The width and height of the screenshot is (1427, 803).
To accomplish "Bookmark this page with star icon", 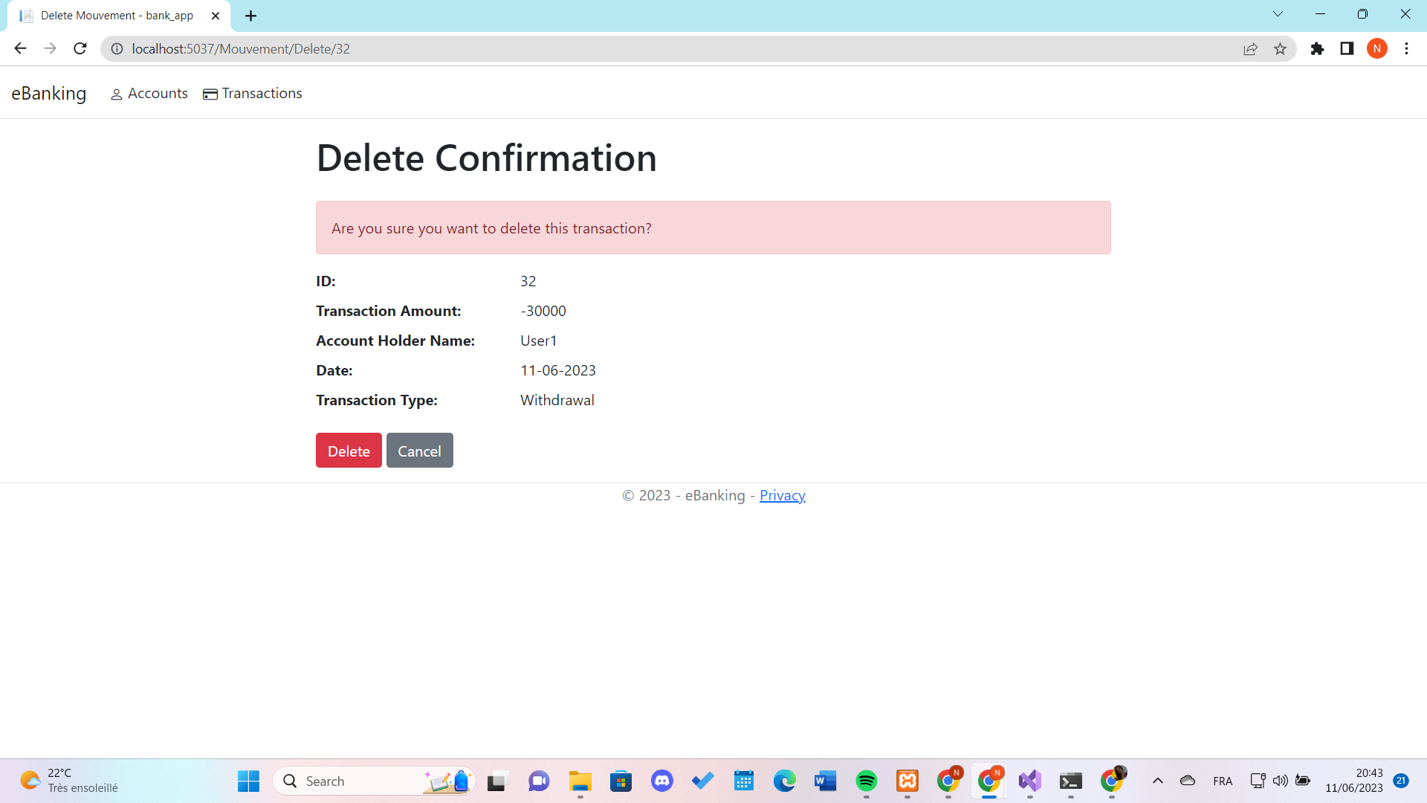I will pyautogui.click(x=1280, y=49).
